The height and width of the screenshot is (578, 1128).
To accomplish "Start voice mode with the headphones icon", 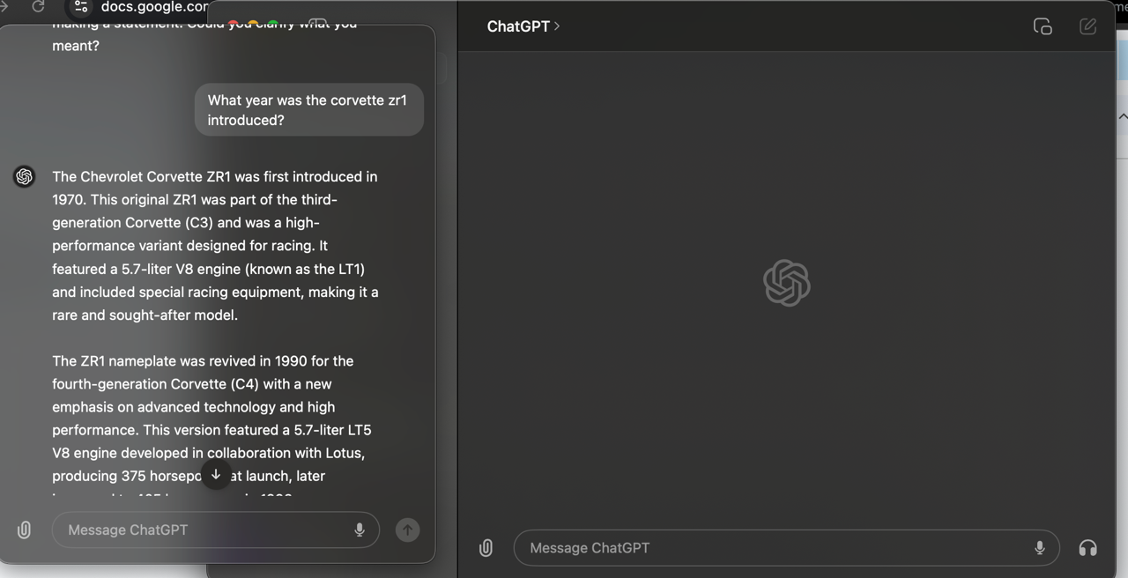I will point(1088,548).
